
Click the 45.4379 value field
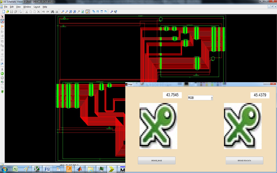(x=260, y=95)
